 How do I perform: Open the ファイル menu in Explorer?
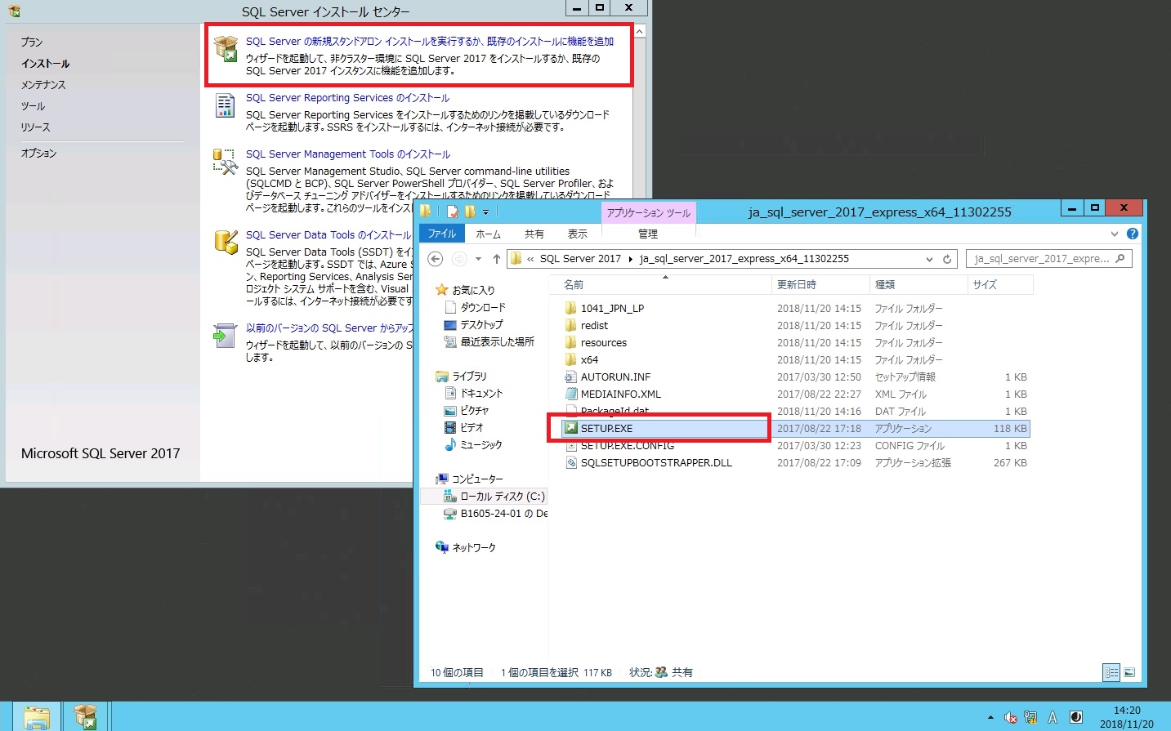[x=441, y=234]
